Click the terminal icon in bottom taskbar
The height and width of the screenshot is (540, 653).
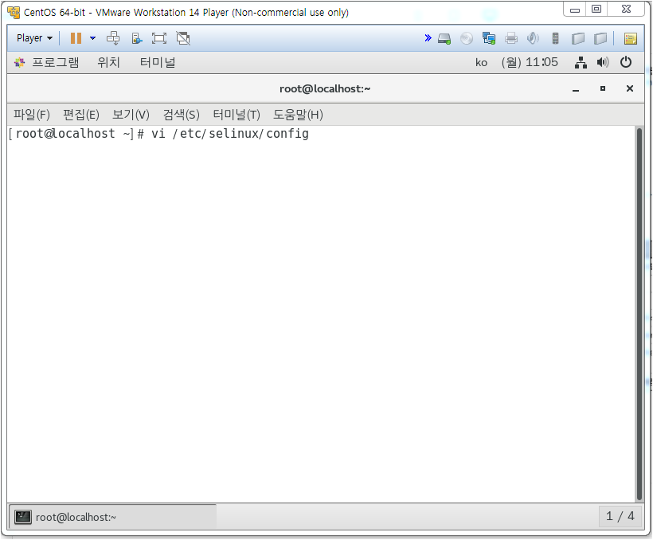(23, 517)
